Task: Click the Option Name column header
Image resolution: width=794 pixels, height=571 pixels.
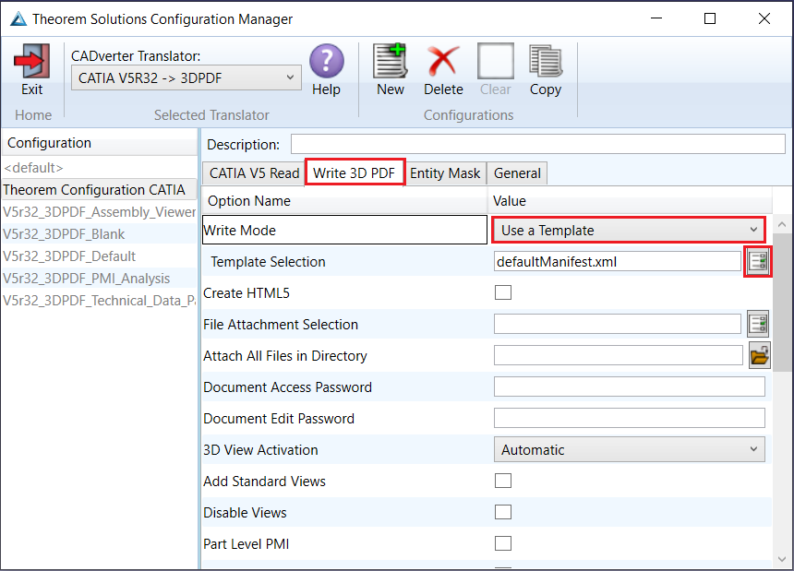Action: [344, 201]
